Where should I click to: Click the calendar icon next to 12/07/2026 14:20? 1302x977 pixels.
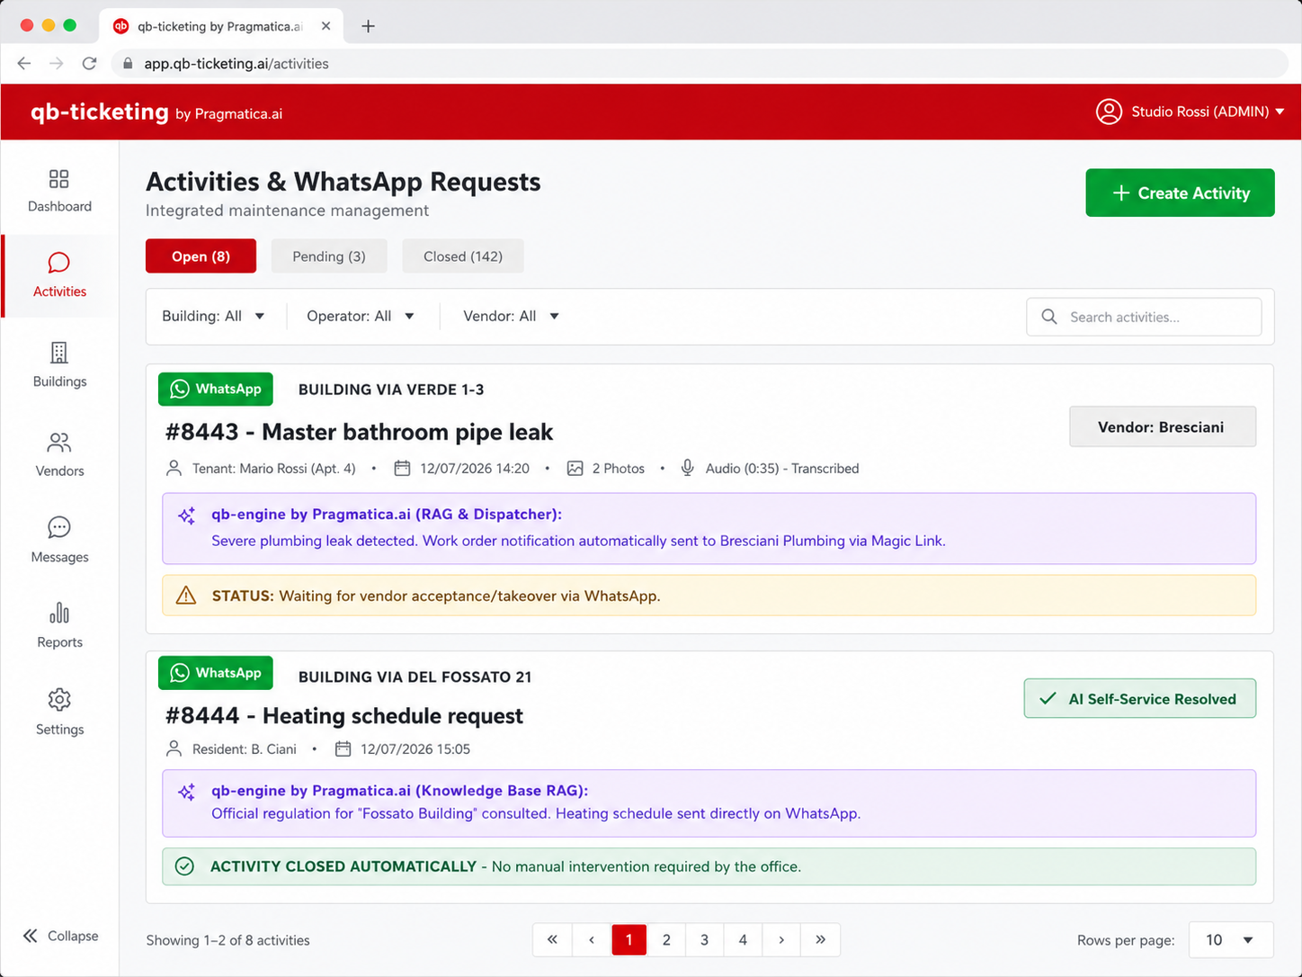point(402,468)
